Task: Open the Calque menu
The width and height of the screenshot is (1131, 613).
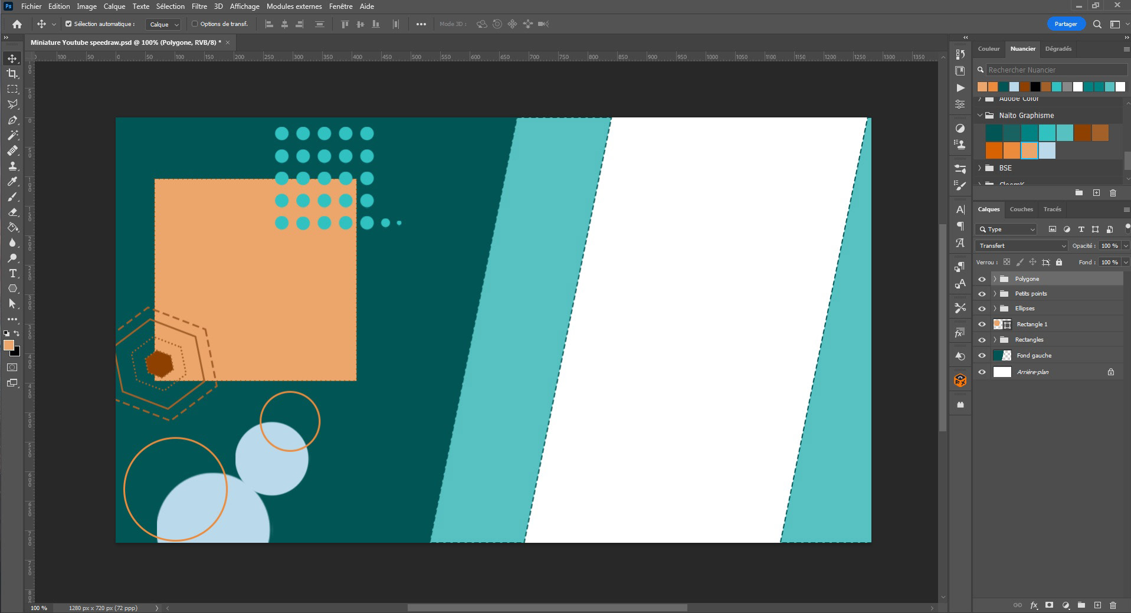Action: 114,6
